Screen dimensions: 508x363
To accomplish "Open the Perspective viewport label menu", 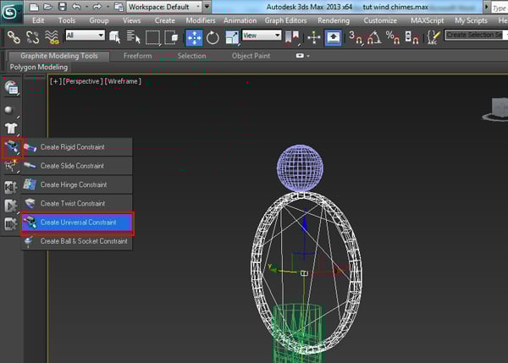I will [x=82, y=81].
